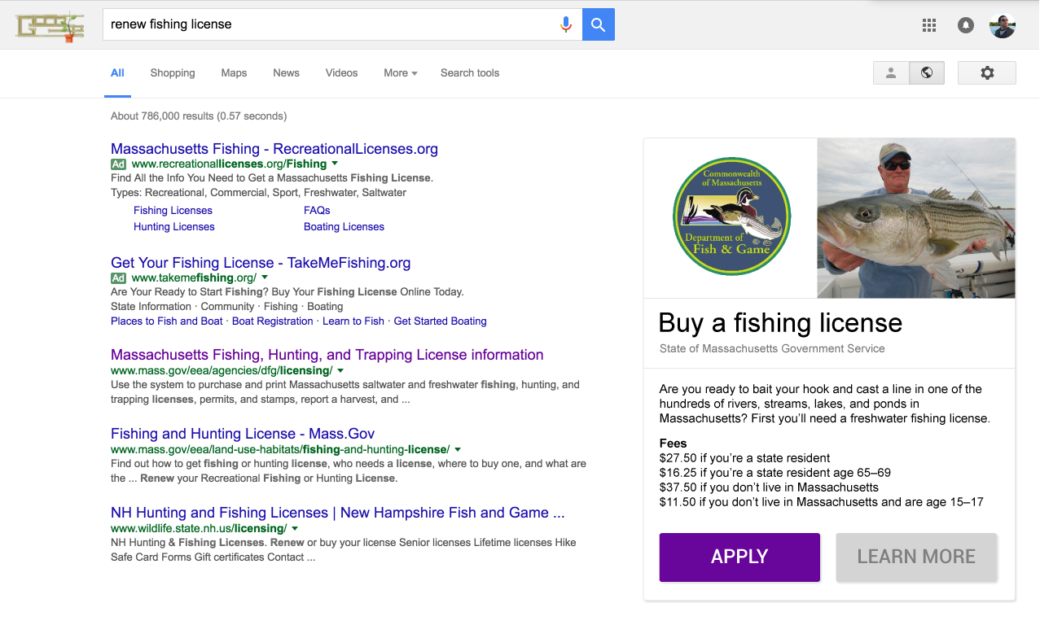1040x625 pixels.
Task: Click the man holding striped bass photo
Action: click(916, 218)
